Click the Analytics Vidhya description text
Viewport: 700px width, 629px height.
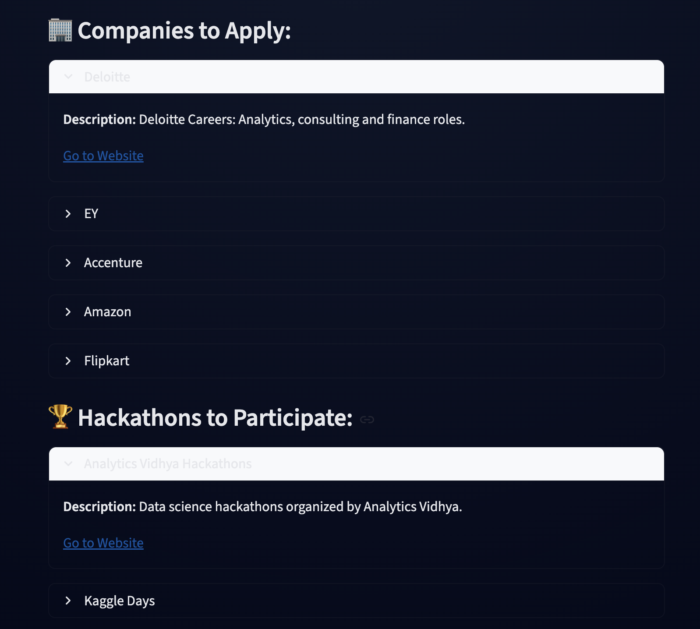263,507
